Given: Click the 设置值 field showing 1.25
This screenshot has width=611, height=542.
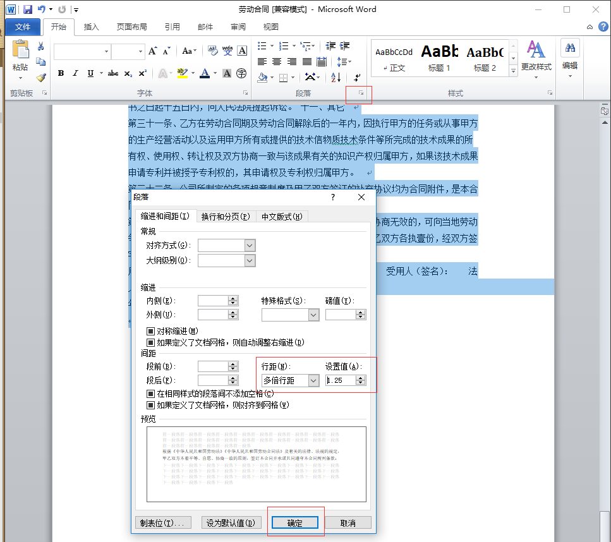Looking at the screenshot, I should [x=341, y=380].
